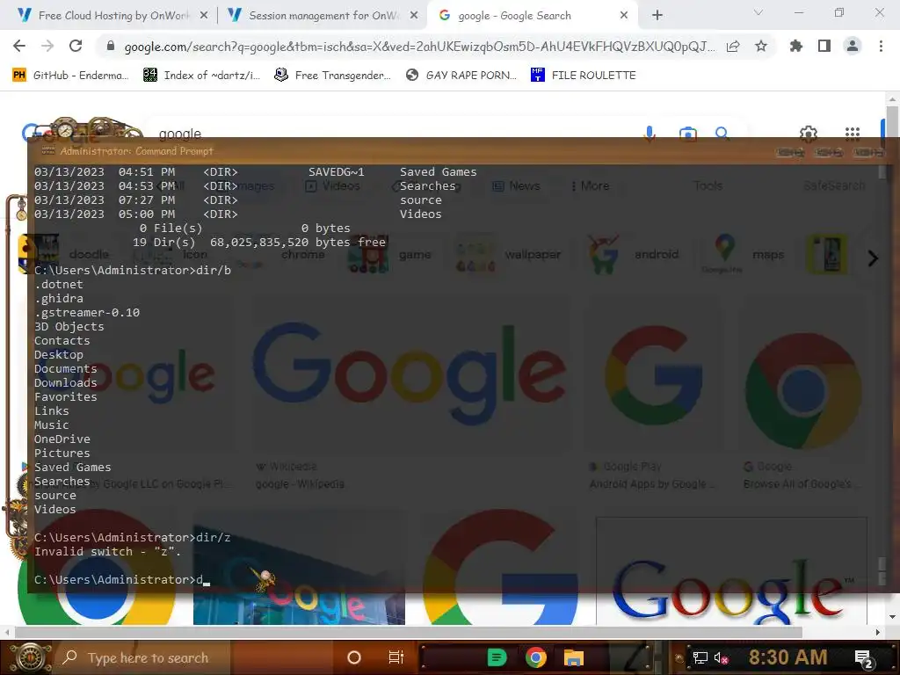Image resolution: width=900 pixels, height=675 pixels.
Task: Open Google quick settings gear
Action: (809, 134)
